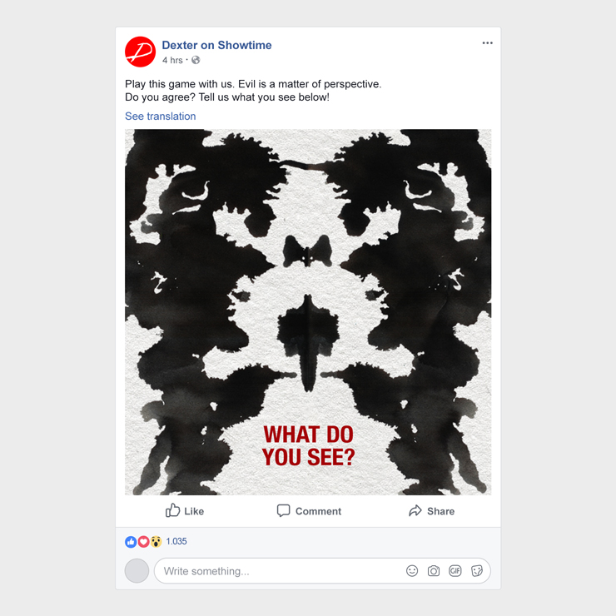This screenshot has width=616, height=616.
Task: Click the Like thumbs-up button
Action: tap(185, 511)
